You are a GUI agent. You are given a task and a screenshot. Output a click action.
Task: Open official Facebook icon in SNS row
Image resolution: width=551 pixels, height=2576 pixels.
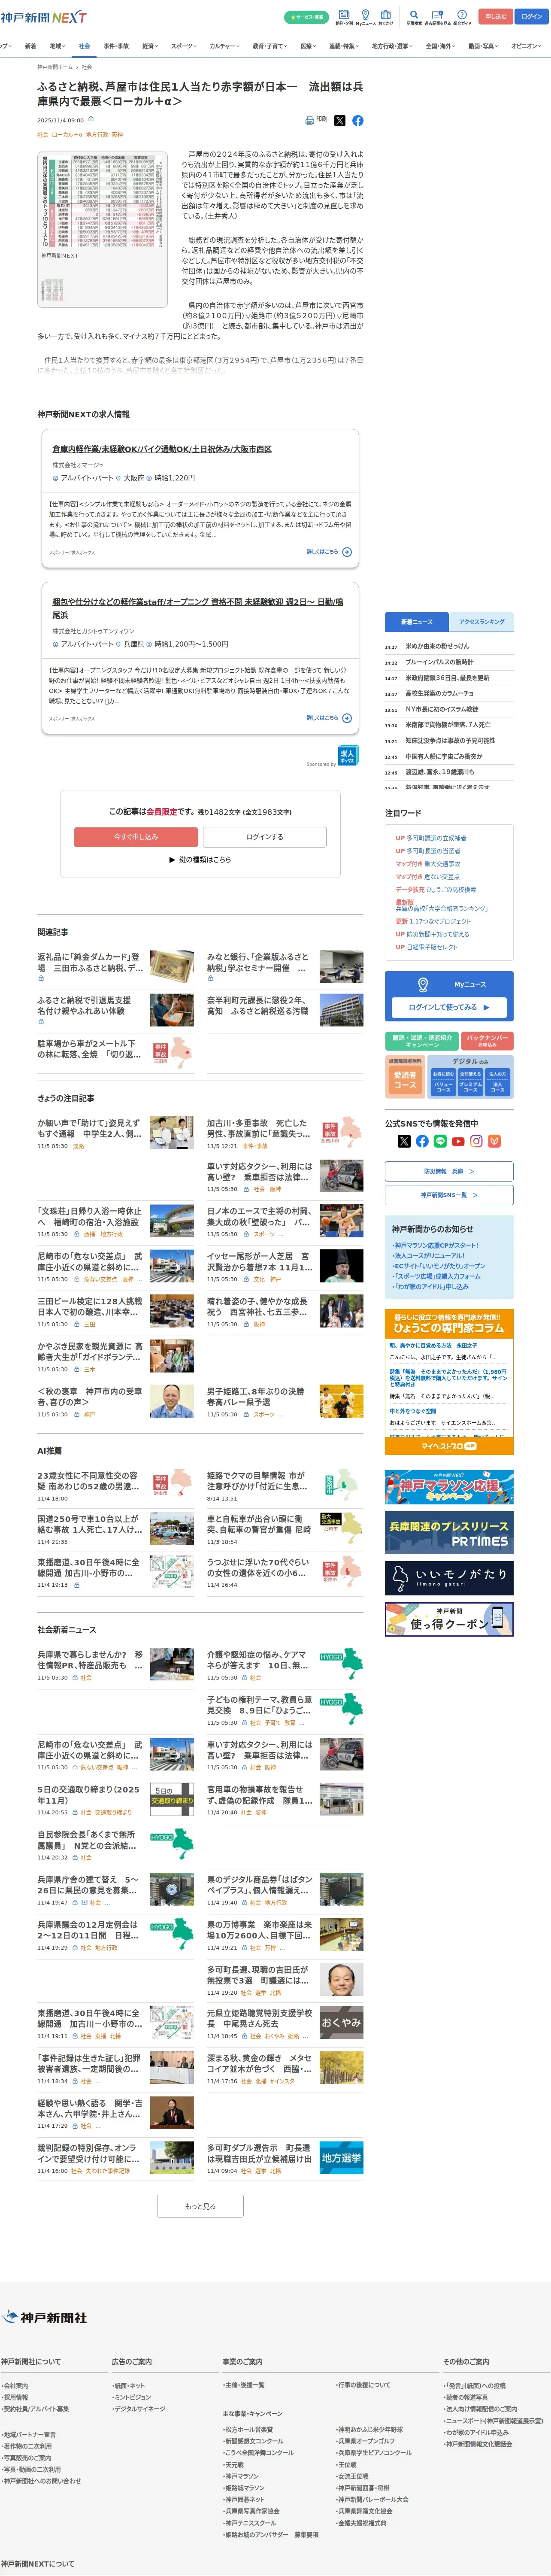point(422,1141)
